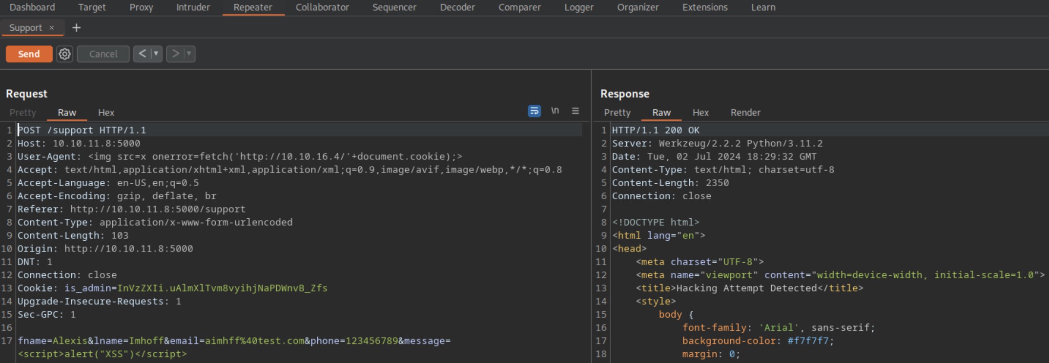Viewport: 1049px width, 363px height.
Task: Open Request panel hamburger menu icon
Action: pyautogui.click(x=576, y=111)
